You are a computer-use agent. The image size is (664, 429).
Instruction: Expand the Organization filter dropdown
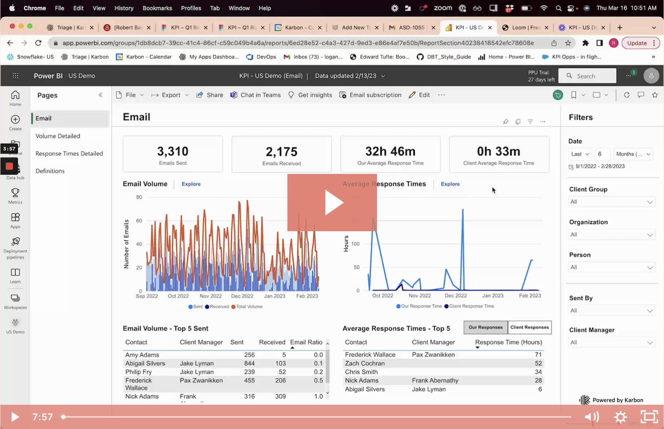pos(611,235)
